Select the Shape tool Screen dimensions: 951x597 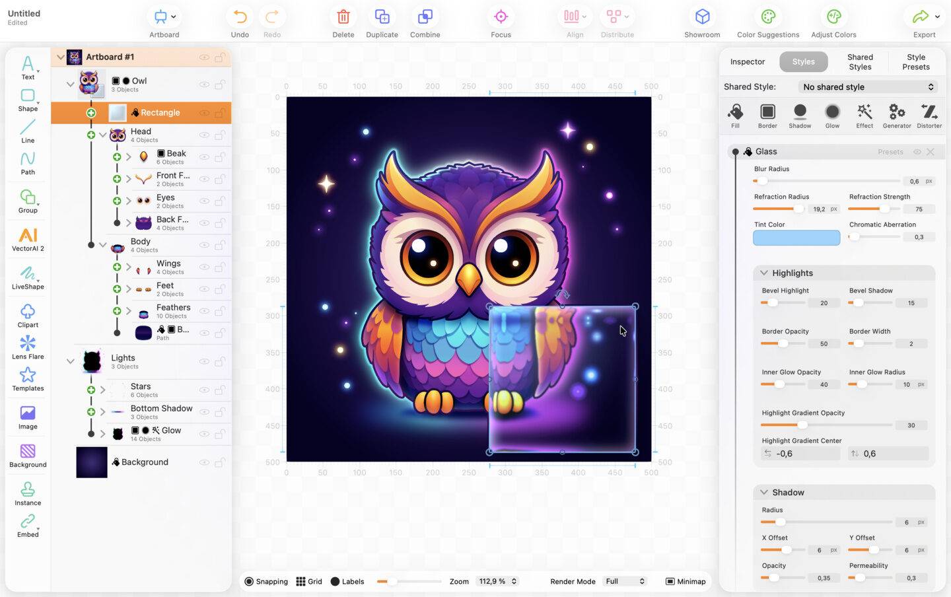click(x=28, y=100)
